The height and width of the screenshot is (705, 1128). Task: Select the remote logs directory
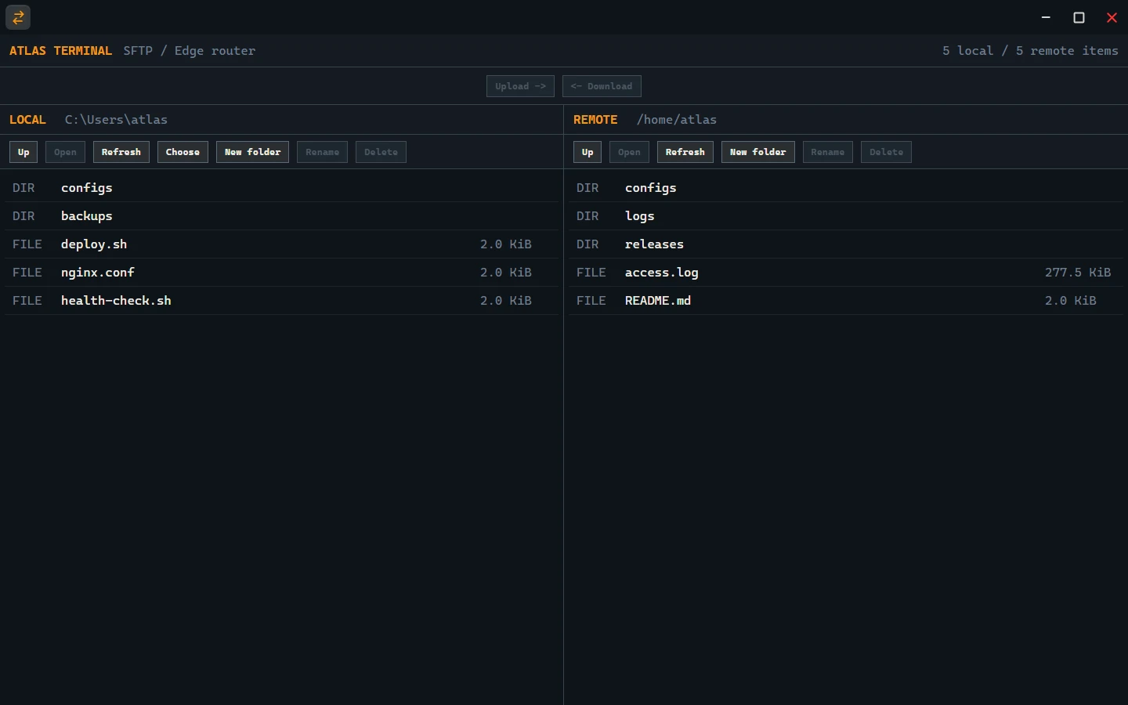846,216
